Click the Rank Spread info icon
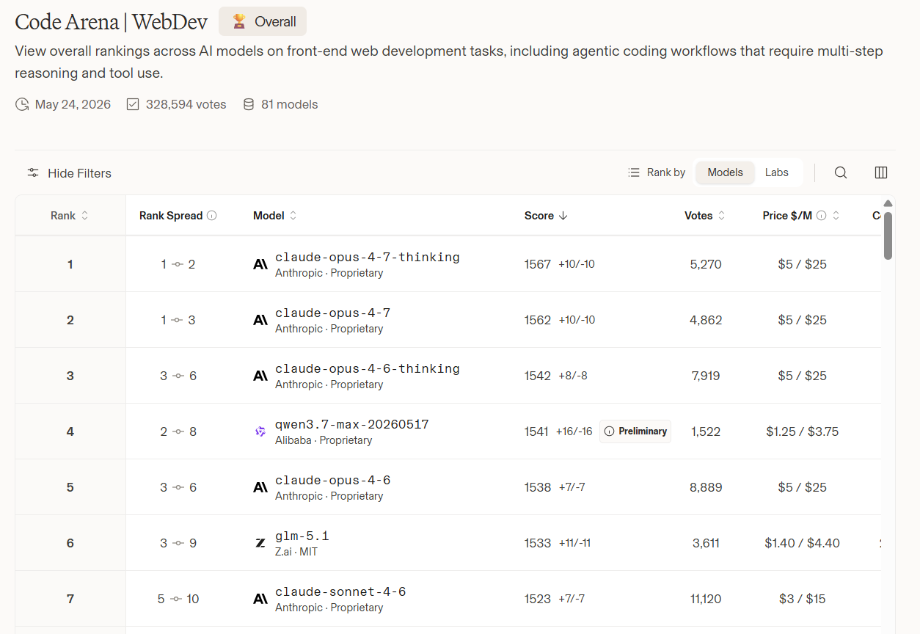The width and height of the screenshot is (920, 634). (x=211, y=216)
